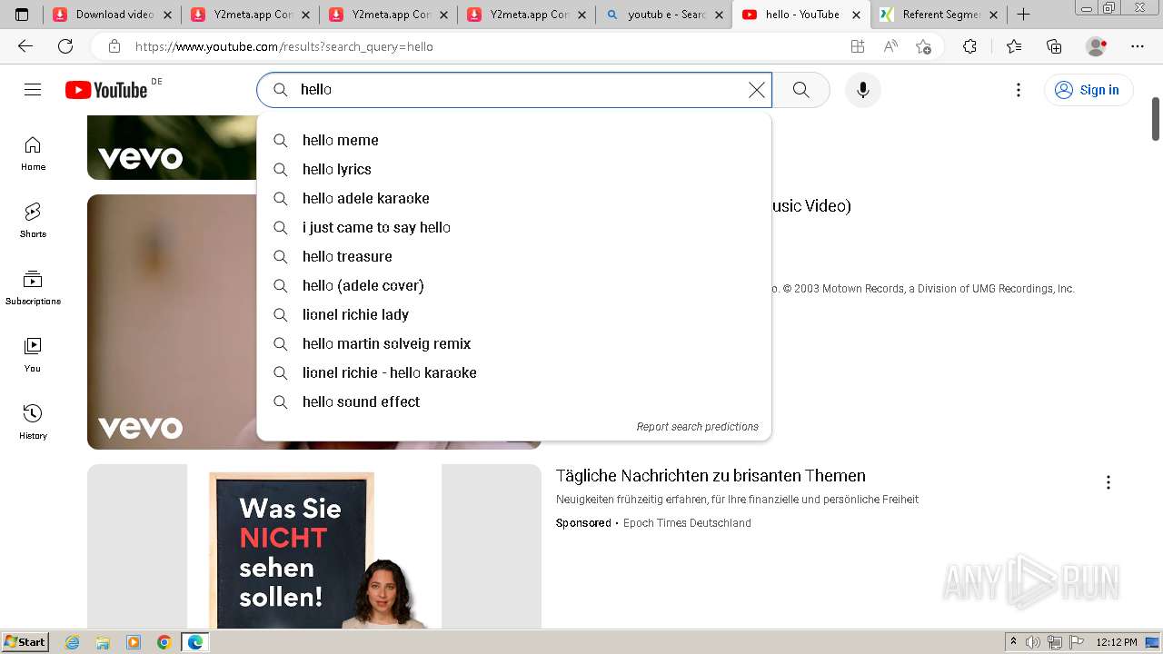The width and height of the screenshot is (1163, 654).
Task: Open Favorites list
Action: pos(1014,46)
